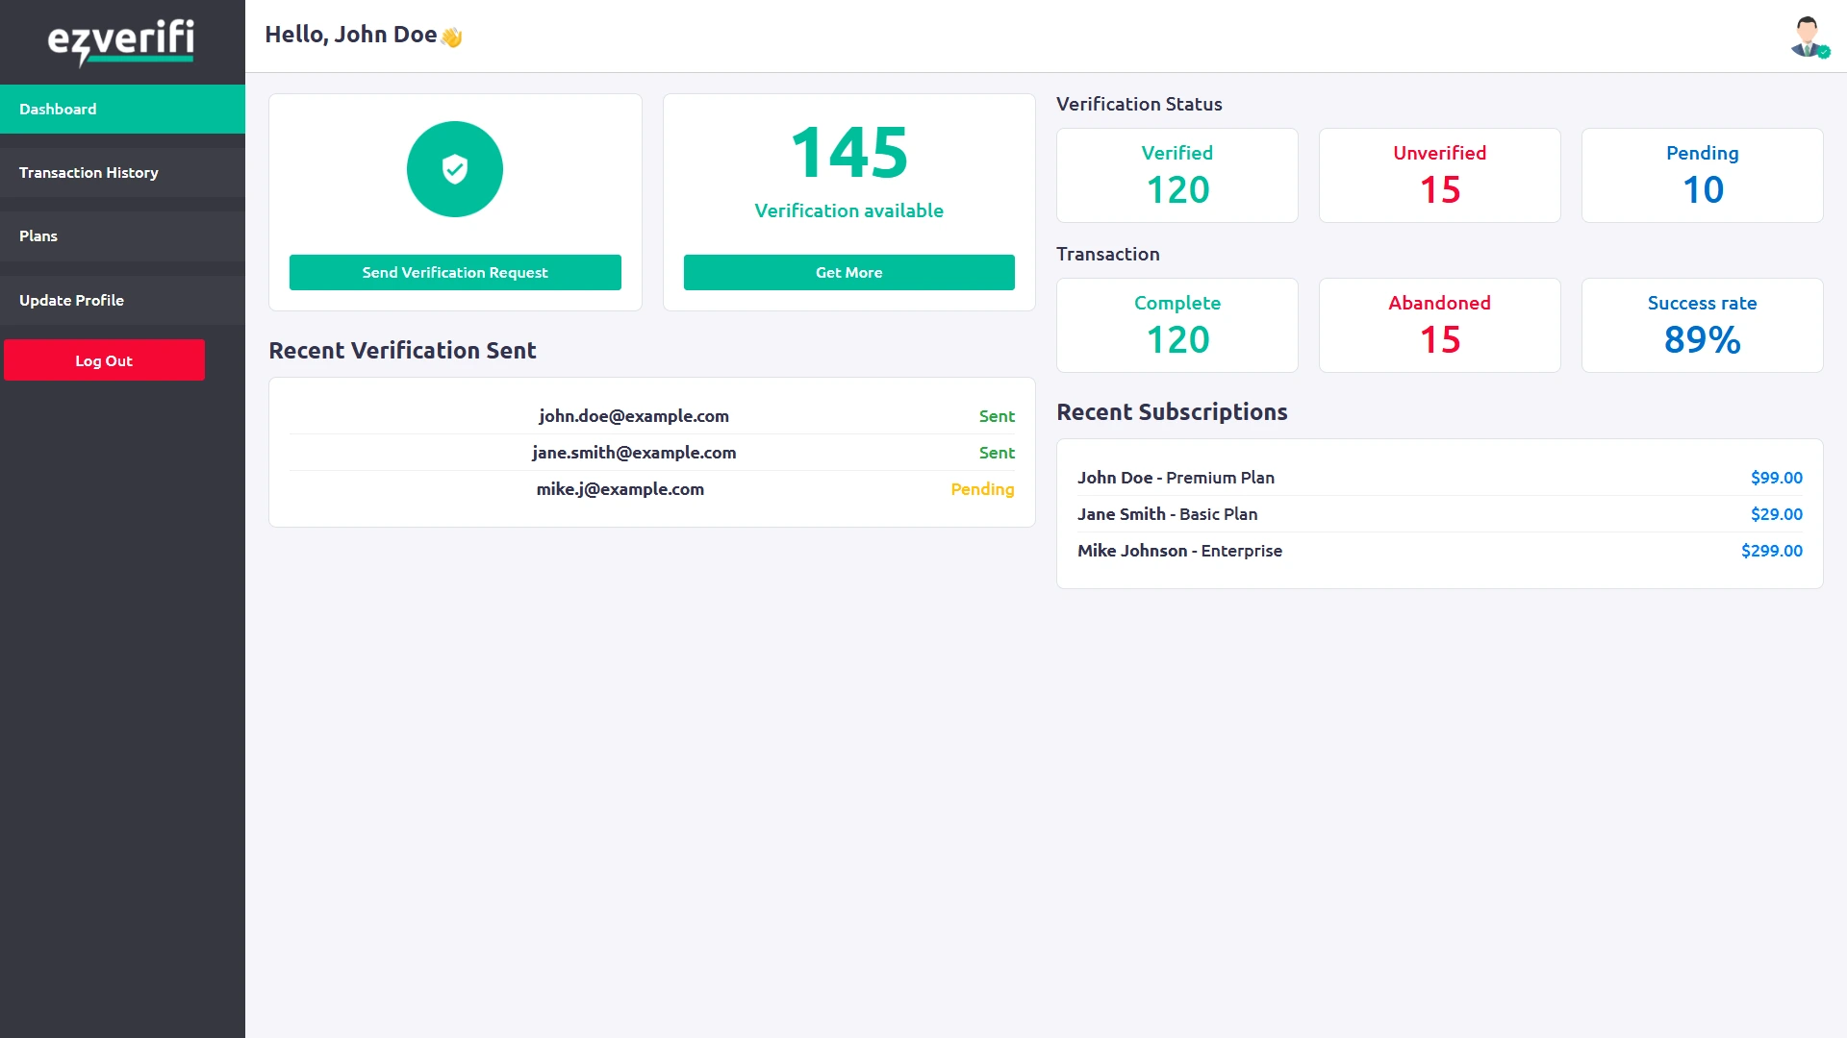This screenshot has height=1038, width=1847.
Task: Click the Log Out button
Action: (x=104, y=360)
